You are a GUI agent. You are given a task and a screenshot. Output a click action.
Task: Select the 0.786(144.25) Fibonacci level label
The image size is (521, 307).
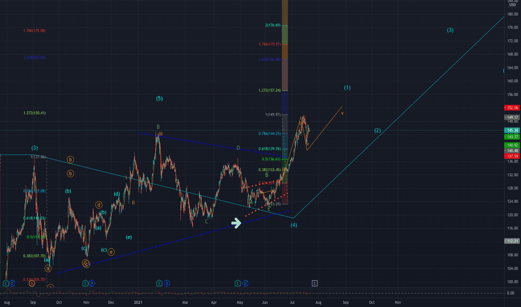[x=269, y=133]
